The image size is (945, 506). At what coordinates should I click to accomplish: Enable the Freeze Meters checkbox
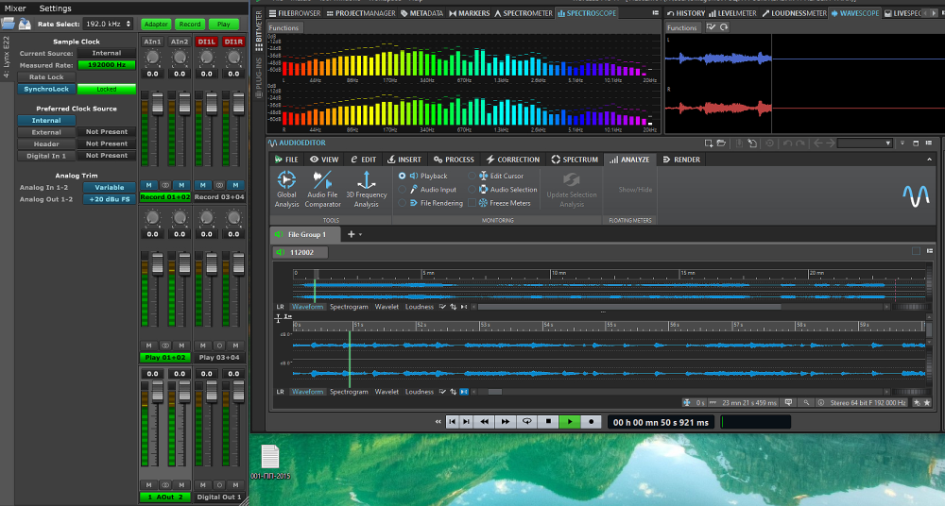click(x=472, y=203)
